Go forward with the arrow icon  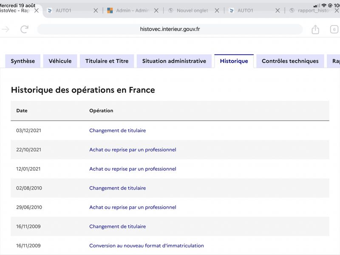(x=6, y=29)
